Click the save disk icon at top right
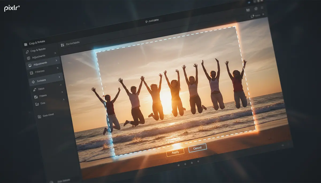Image resolution: width=321 pixels, height=183 pixels. (x=248, y=10)
